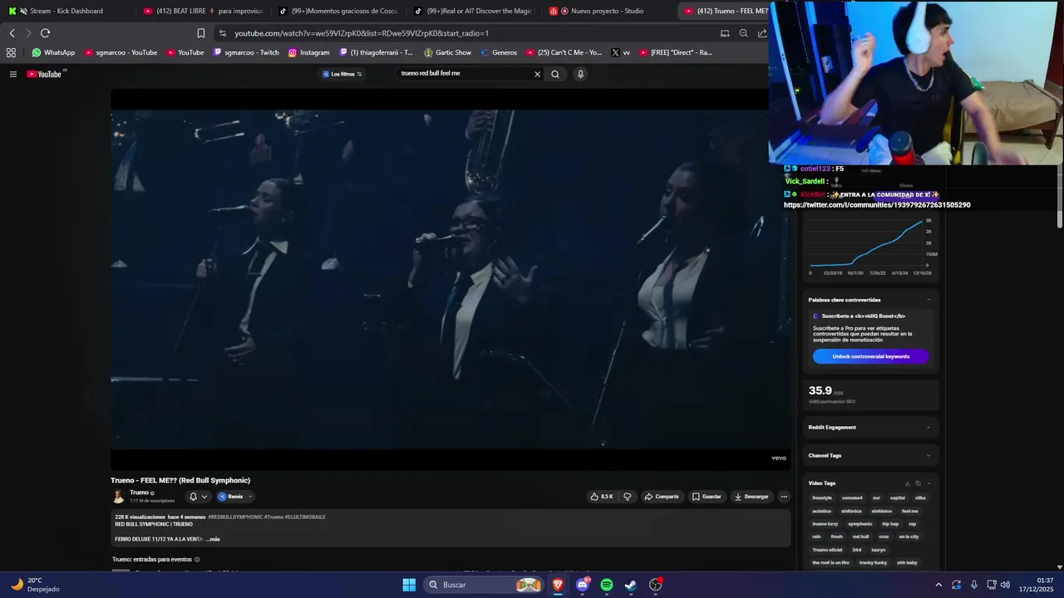
Task: Switch to the BEAT LIBRE tab
Action: 203,11
